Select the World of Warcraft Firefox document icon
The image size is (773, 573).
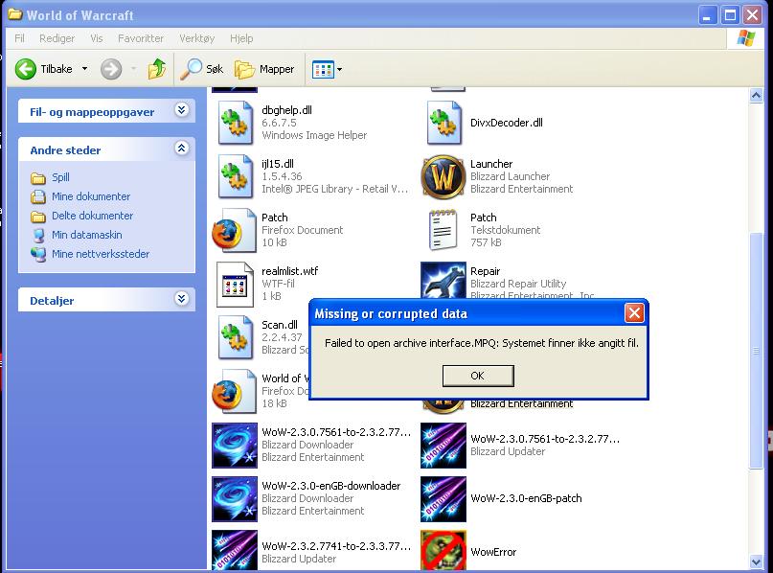234,391
